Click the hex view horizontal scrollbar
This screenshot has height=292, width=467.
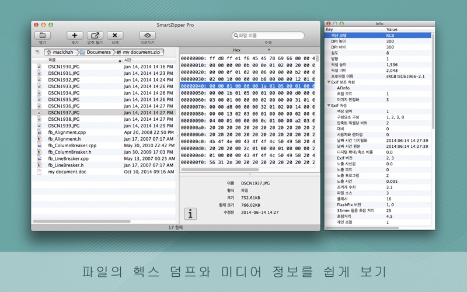220,169
